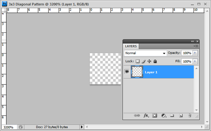The image size is (211, 131).
Task: Toggle lock transparent pixels
Action: (138, 61)
